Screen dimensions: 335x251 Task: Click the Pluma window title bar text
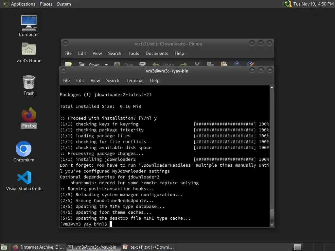(x=168, y=44)
